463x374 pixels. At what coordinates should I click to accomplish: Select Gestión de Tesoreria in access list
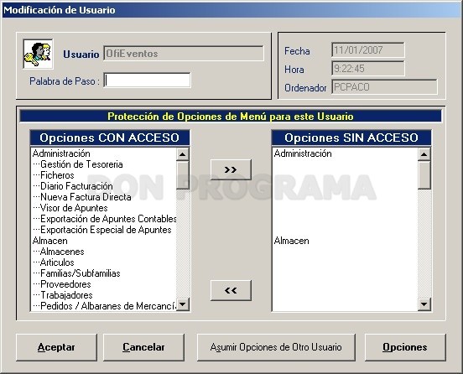pyautogui.click(x=81, y=164)
